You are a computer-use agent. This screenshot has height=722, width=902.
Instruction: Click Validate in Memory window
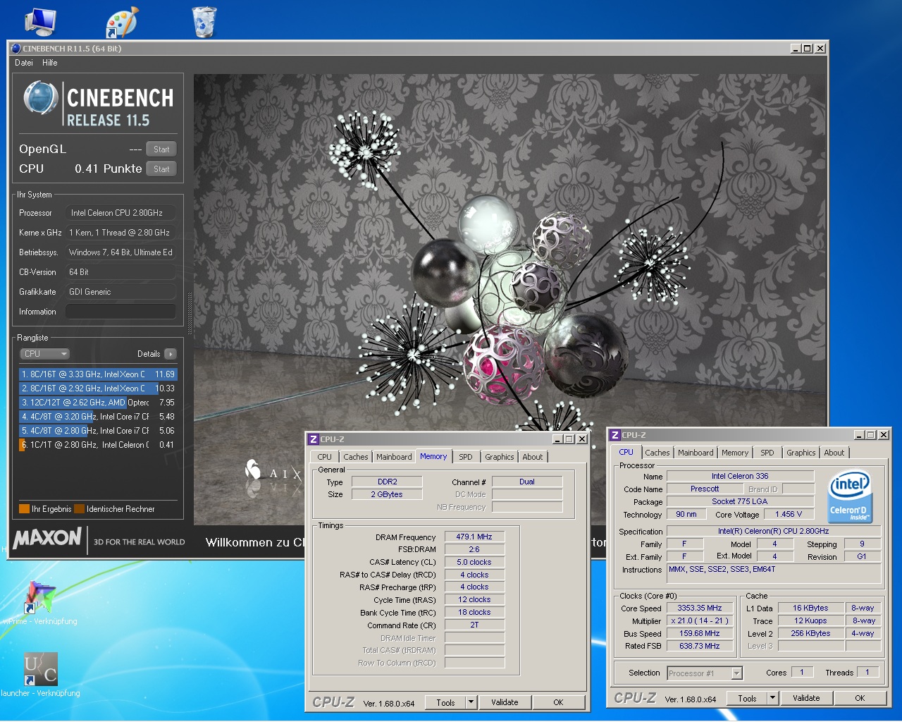coord(505,702)
